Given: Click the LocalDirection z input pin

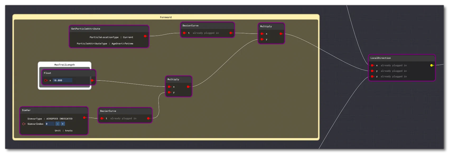Looking at the screenshot, I should point(372,76).
